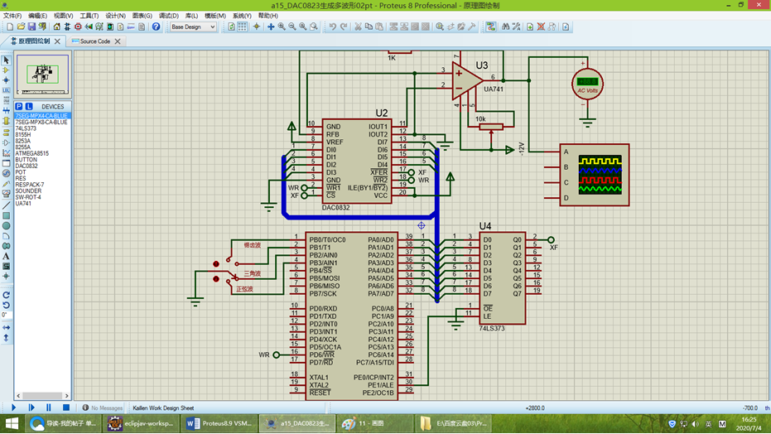
Task: Close the 原理图绘制 tab
Action: click(x=57, y=41)
